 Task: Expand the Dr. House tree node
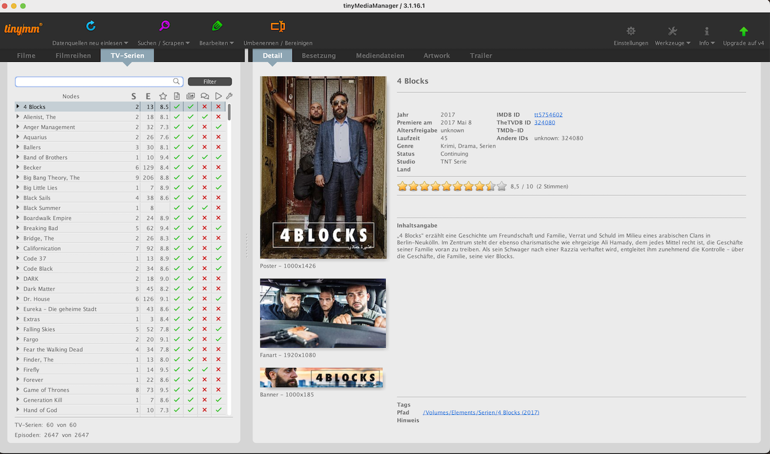(x=18, y=299)
